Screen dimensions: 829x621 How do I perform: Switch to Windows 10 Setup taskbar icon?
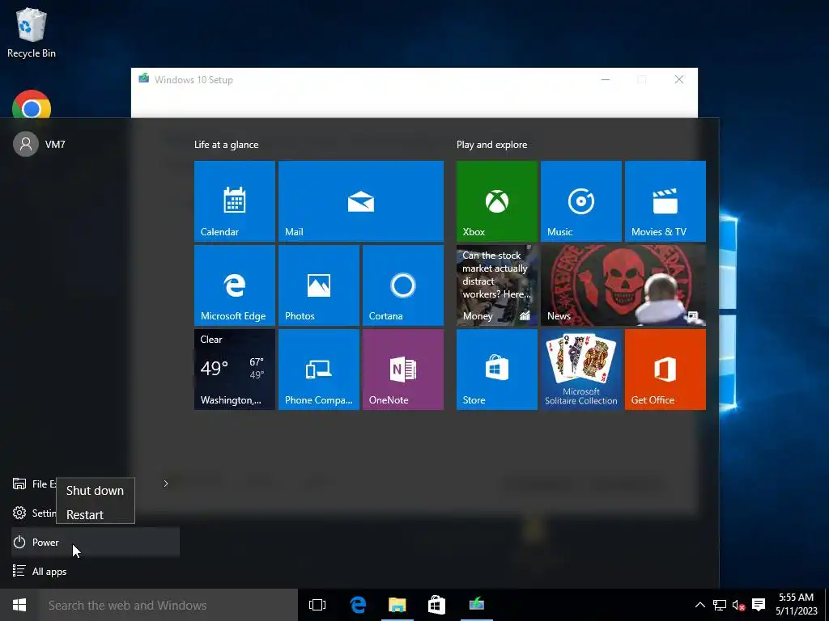pos(476,605)
